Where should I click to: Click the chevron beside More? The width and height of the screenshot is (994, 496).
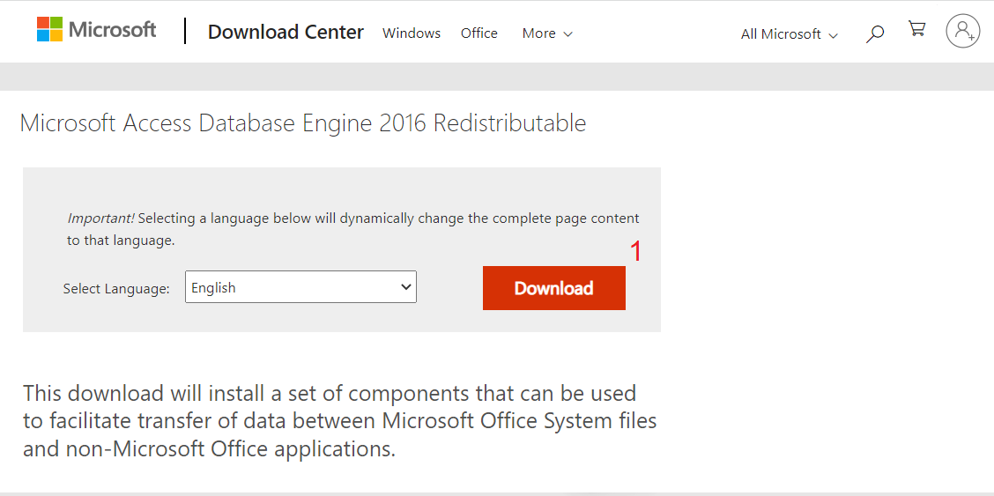pyautogui.click(x=567, y=34)
